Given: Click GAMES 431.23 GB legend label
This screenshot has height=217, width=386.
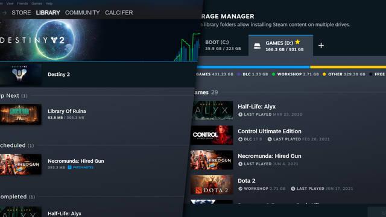Looking at the screenshot, I should point(215,74).
